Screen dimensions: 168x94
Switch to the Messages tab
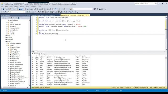[43, 54]
